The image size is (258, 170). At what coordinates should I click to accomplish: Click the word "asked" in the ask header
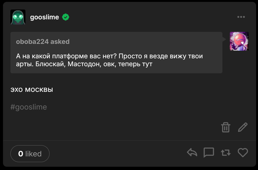(60, 42)
